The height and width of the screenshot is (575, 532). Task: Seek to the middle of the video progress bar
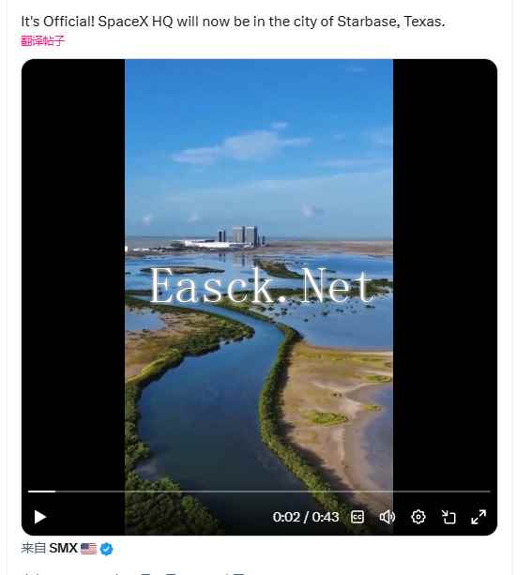259,491
